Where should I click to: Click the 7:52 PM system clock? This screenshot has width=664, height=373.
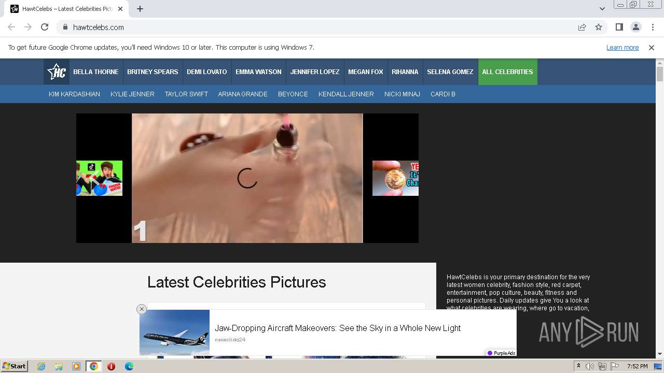tap(637, 366)
